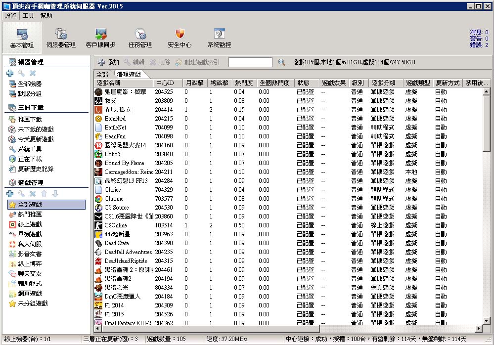The image size is (494, 345).
Task: Open 推薦下載 in the sidebar
Action: [26, 120]
